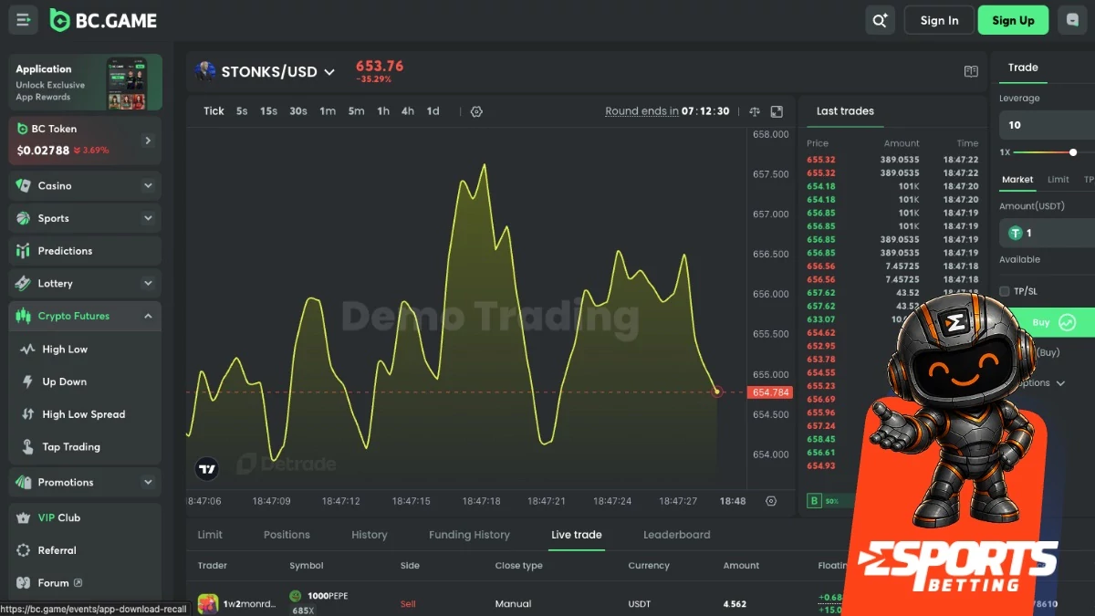Image resolution: width=1095 pixels, height=616 pixels.
Task: Open BC Token details arrow
Action: pos(148,141)
